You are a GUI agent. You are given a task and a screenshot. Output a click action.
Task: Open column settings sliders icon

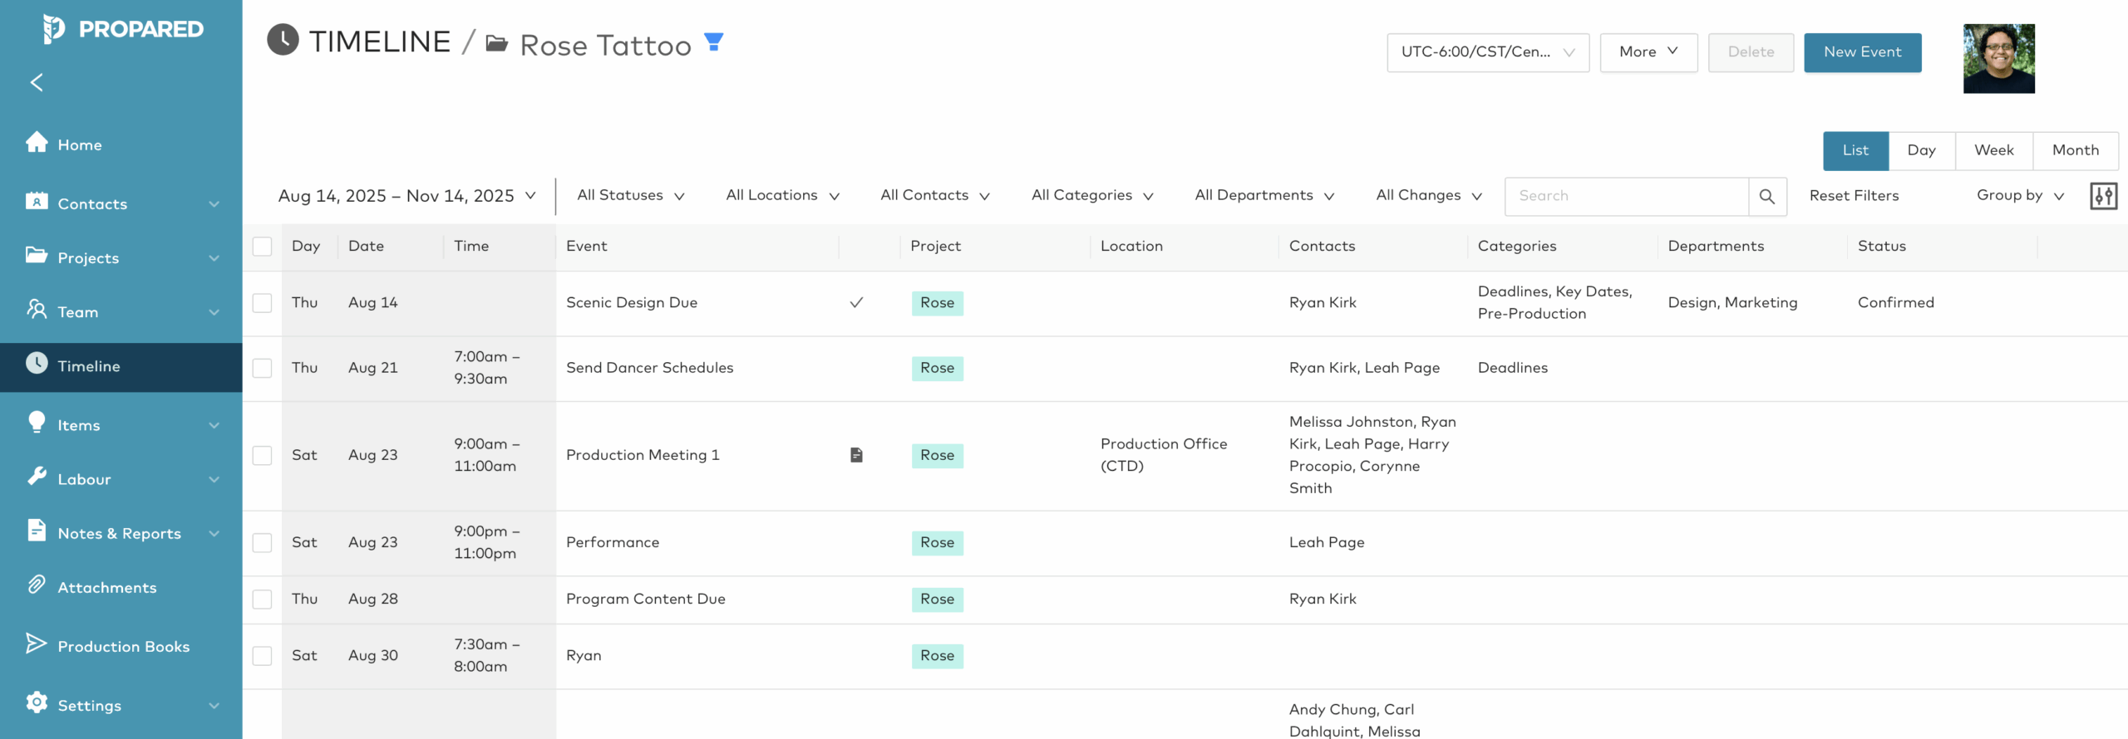(2103, 196)
